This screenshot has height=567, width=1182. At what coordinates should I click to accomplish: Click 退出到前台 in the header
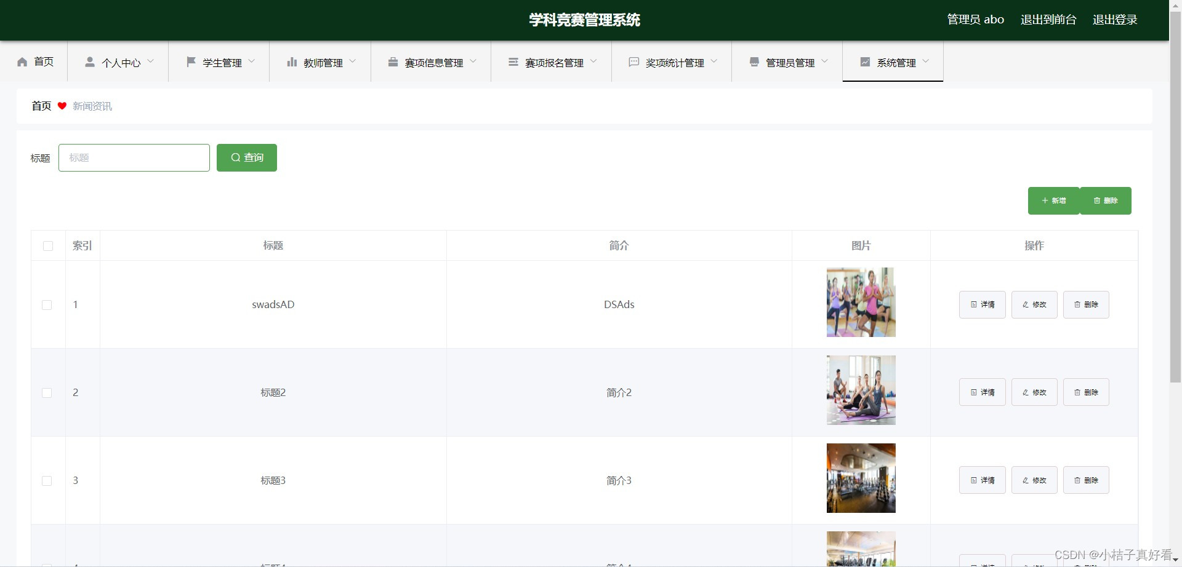(x=1048, y=20)
